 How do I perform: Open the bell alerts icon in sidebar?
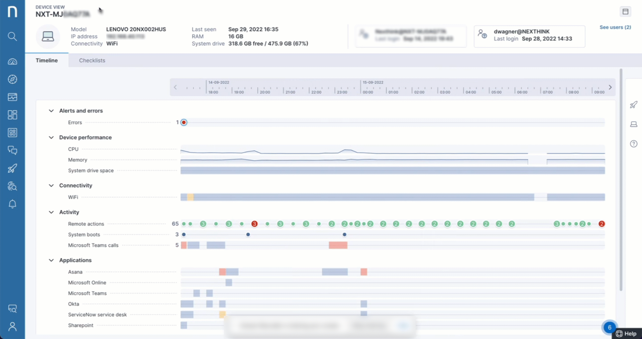pos(12,204)
